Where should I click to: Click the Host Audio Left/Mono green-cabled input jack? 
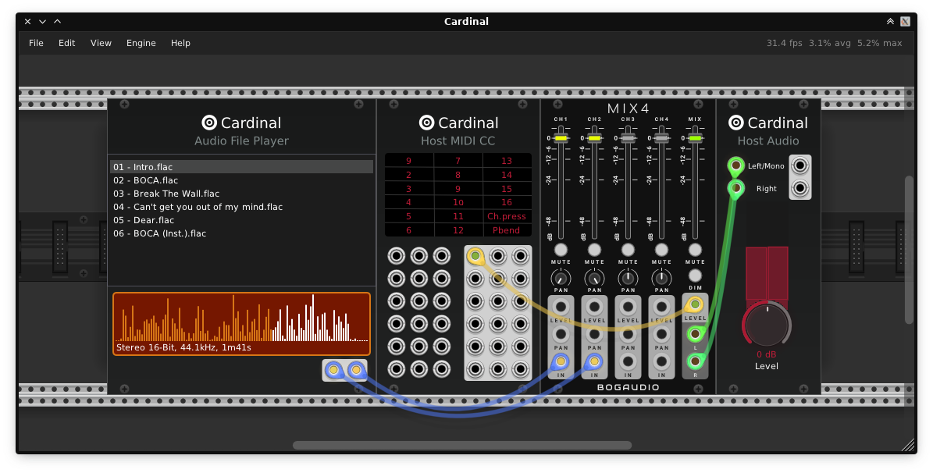pyautogui.click(x=736, y=165)
